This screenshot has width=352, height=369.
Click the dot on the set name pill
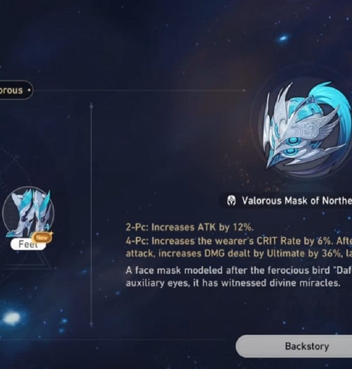29,90
